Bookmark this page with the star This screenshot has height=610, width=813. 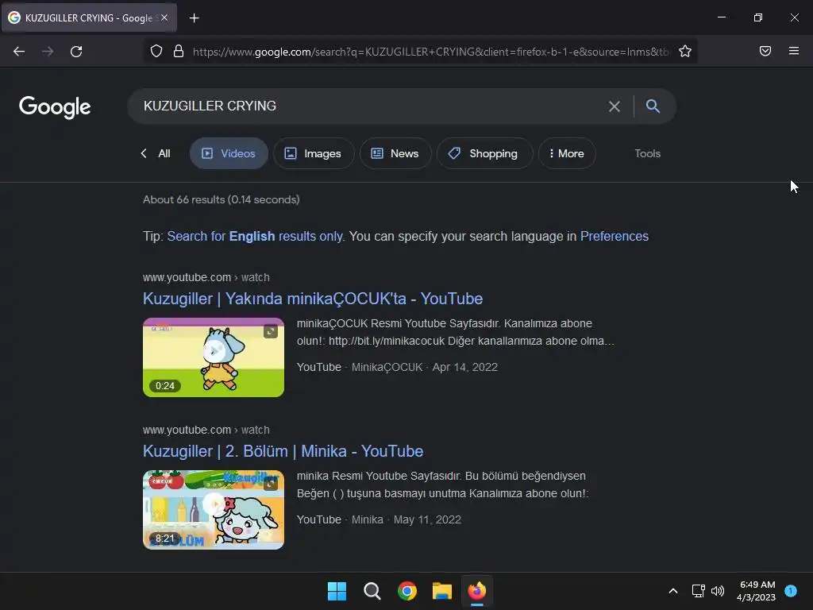(x=685, y=51)
